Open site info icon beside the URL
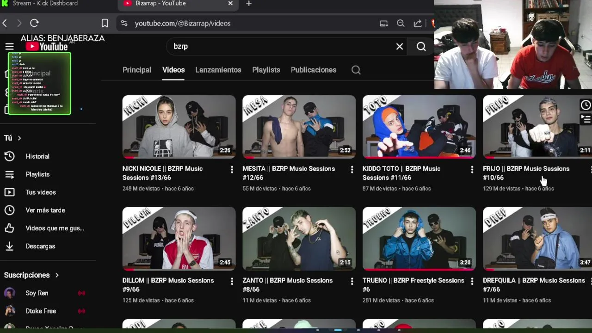This screenshot has width=592, height=333. 124,23
